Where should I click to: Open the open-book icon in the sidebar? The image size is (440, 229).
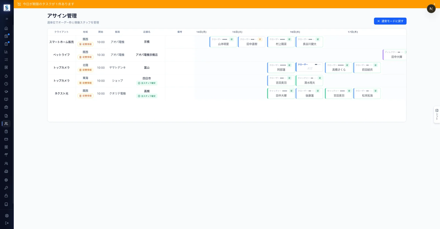[x=6, y=99]
